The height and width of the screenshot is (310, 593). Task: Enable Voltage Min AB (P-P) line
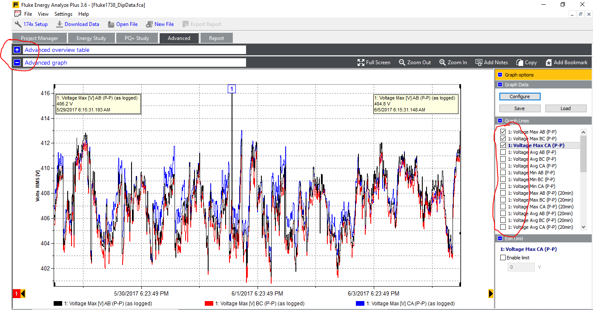coord(503,173)
